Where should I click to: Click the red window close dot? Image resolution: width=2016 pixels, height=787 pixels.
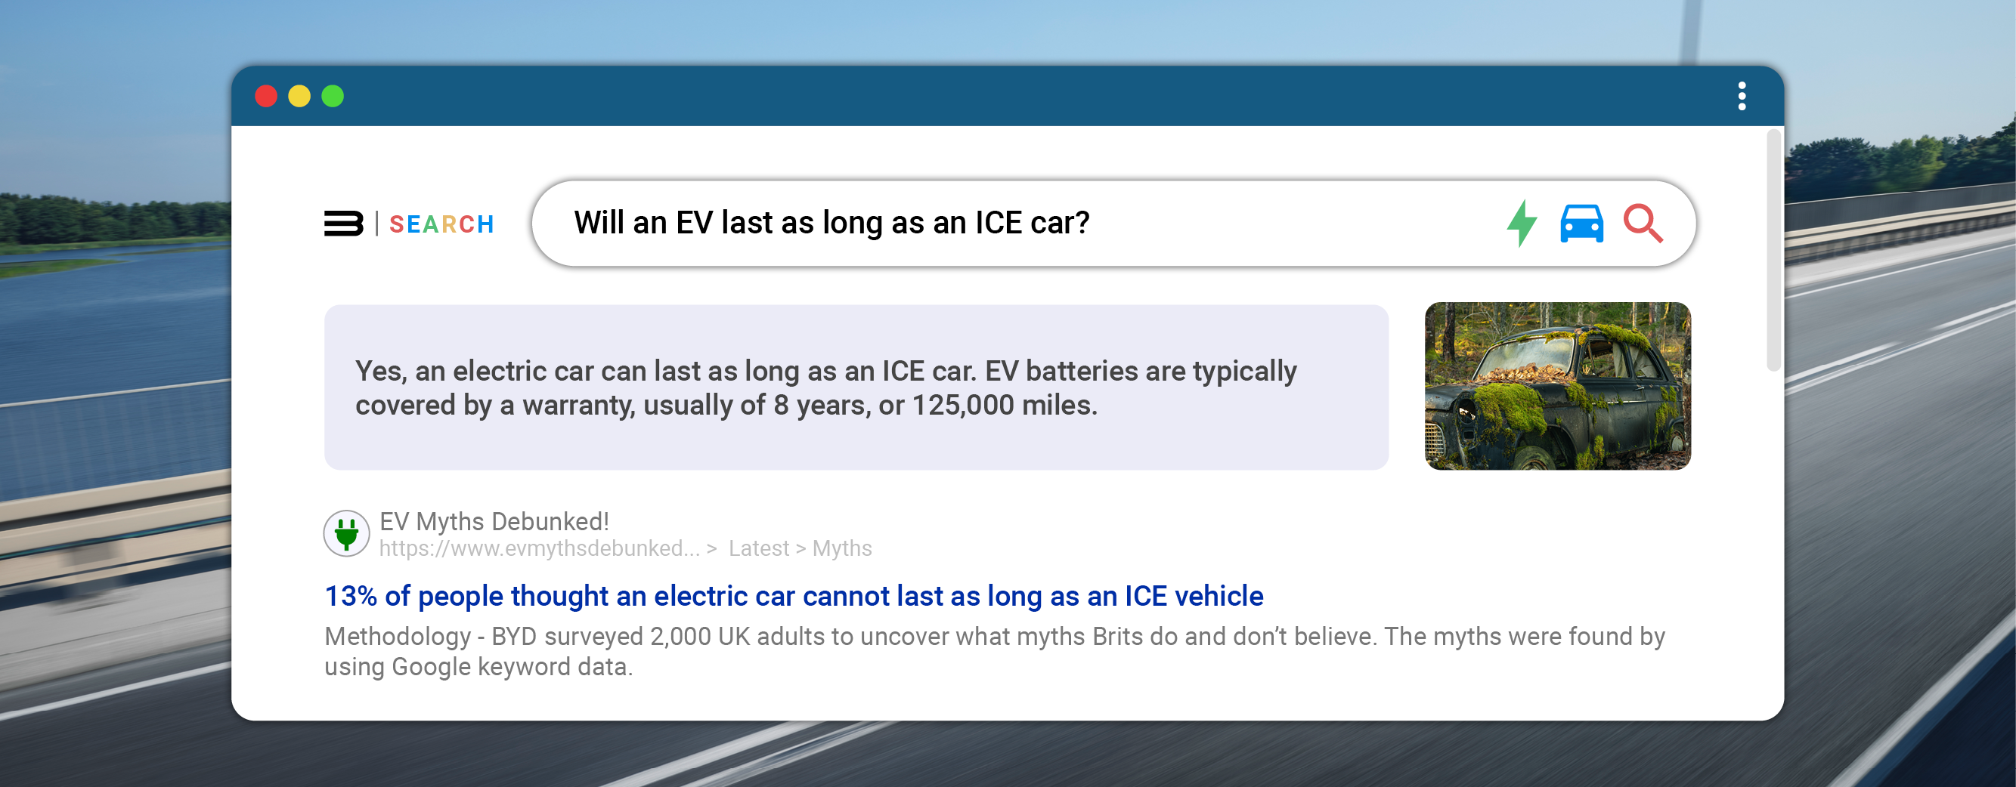[266, 96]
